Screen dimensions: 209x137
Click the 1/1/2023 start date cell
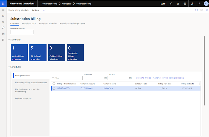pyautogui.click(x=163, y=88)
